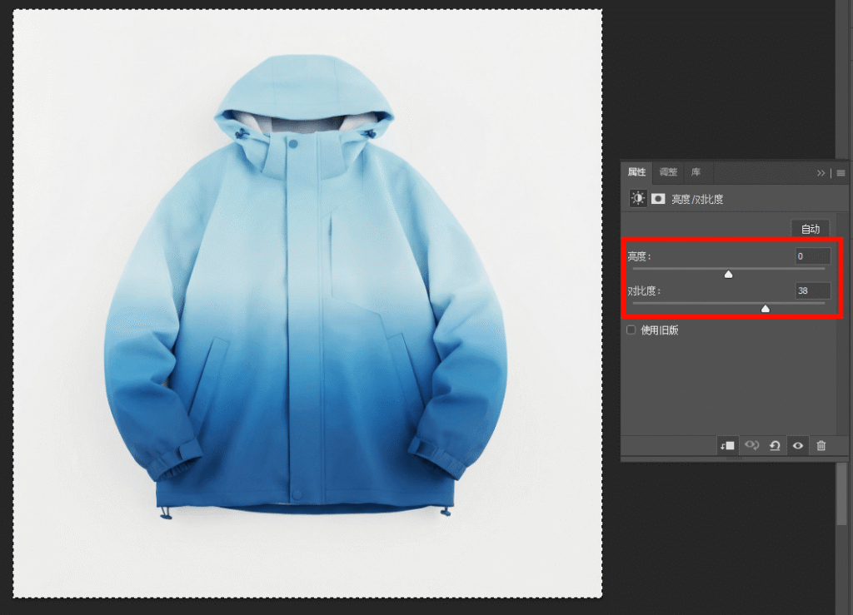Switch to the 属性 tab
Viewport: 853px width, 615px height.
tap(636, 172)
